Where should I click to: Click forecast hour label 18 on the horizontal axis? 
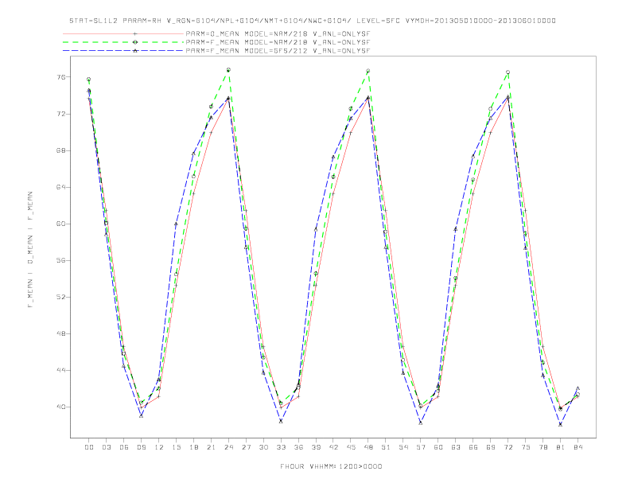tap(193, 447)
